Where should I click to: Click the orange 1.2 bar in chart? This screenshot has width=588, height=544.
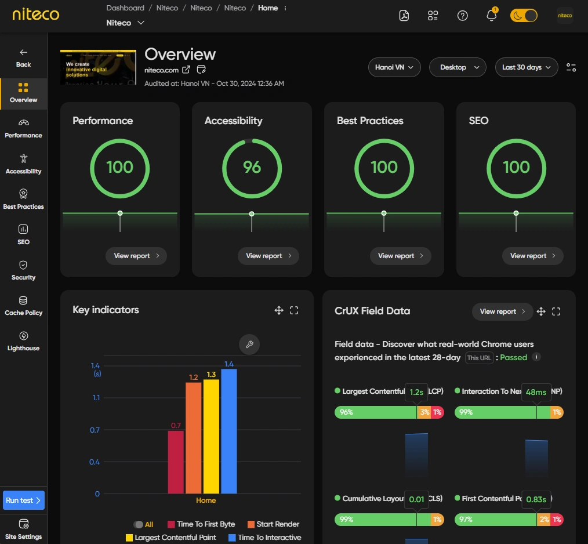(194, 438)
